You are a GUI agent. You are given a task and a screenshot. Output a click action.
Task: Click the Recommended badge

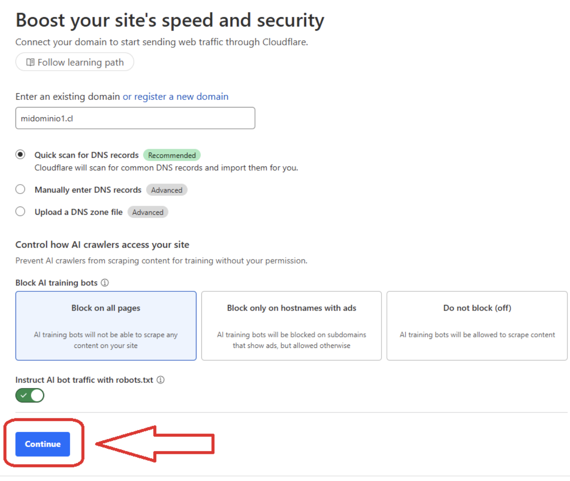point(172,155)
